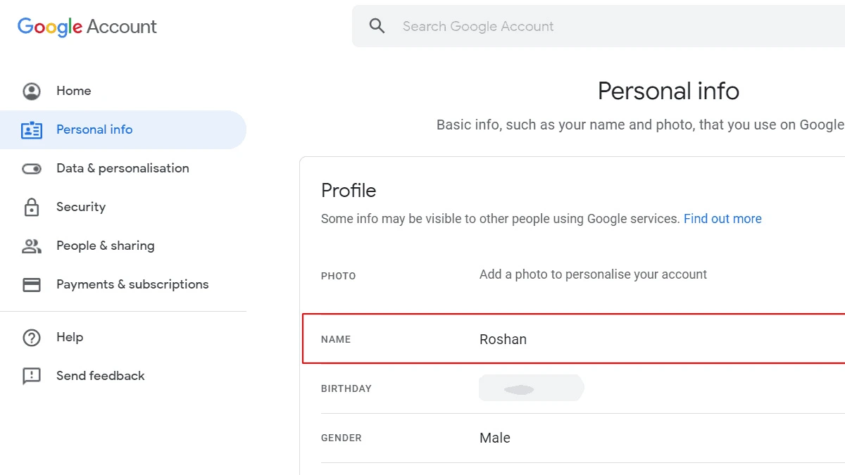The height and width of the screenshot is (475, 845).
Task: Click the Find out more link
Action: 722,219
